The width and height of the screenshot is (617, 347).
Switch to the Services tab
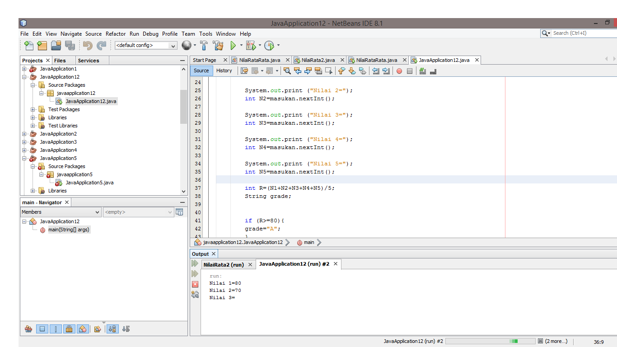tap(89, 61)
